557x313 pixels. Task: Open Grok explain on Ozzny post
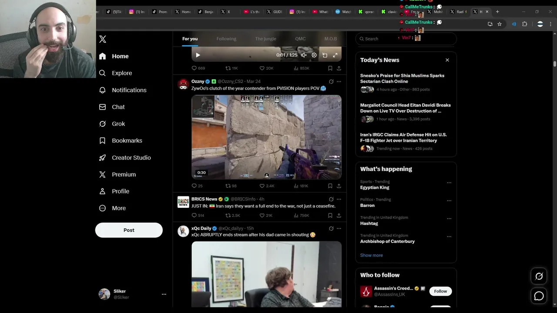tap(331, 81)
